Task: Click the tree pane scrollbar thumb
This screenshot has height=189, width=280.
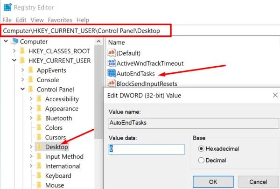Action: [98, 92]
